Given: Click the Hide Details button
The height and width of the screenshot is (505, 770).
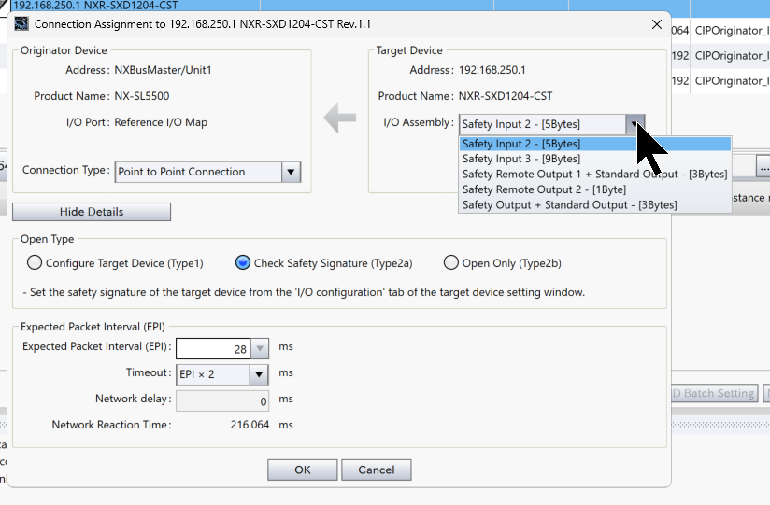Looking at the screenshot, I should (92, 212).
